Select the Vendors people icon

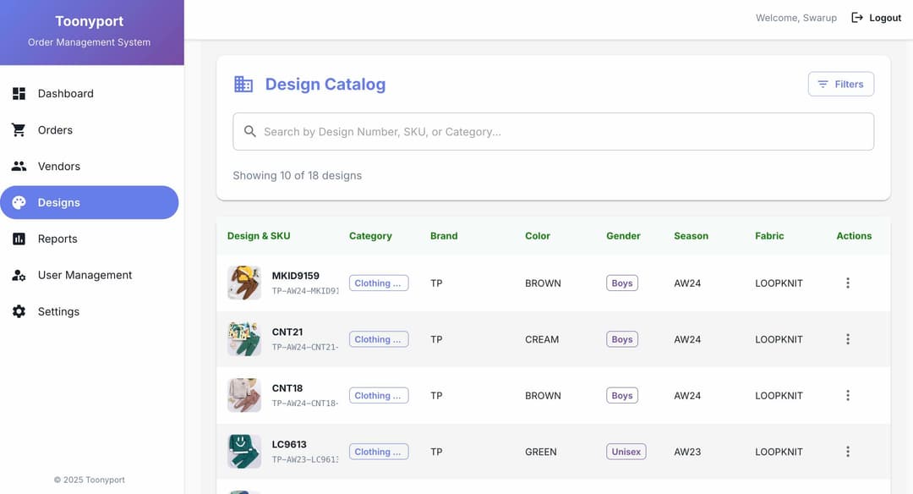click(19, 166)
